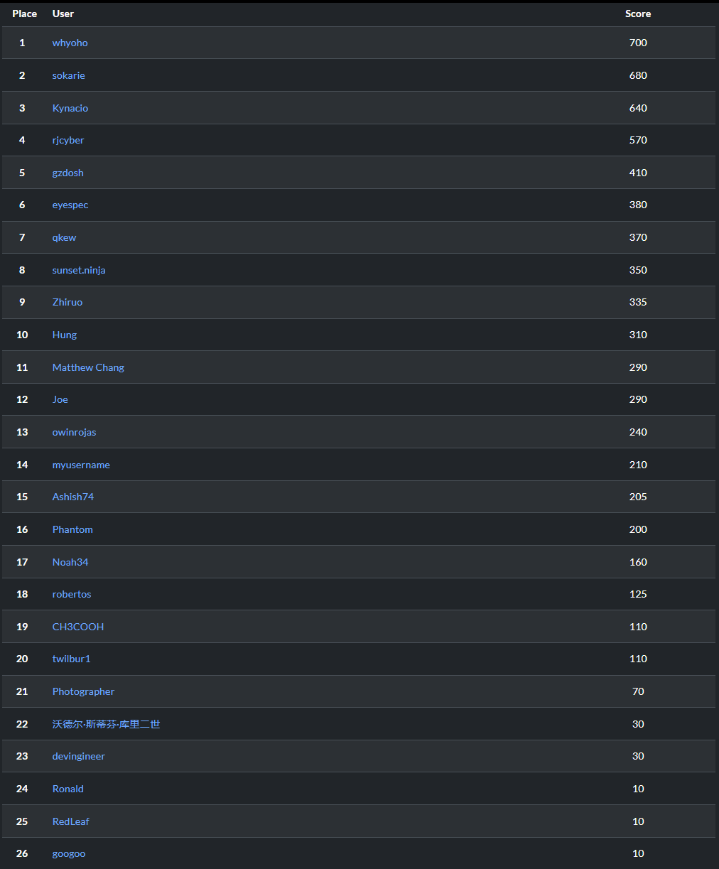
Task: Click the sokarie username link
Action: pos(68,75)
